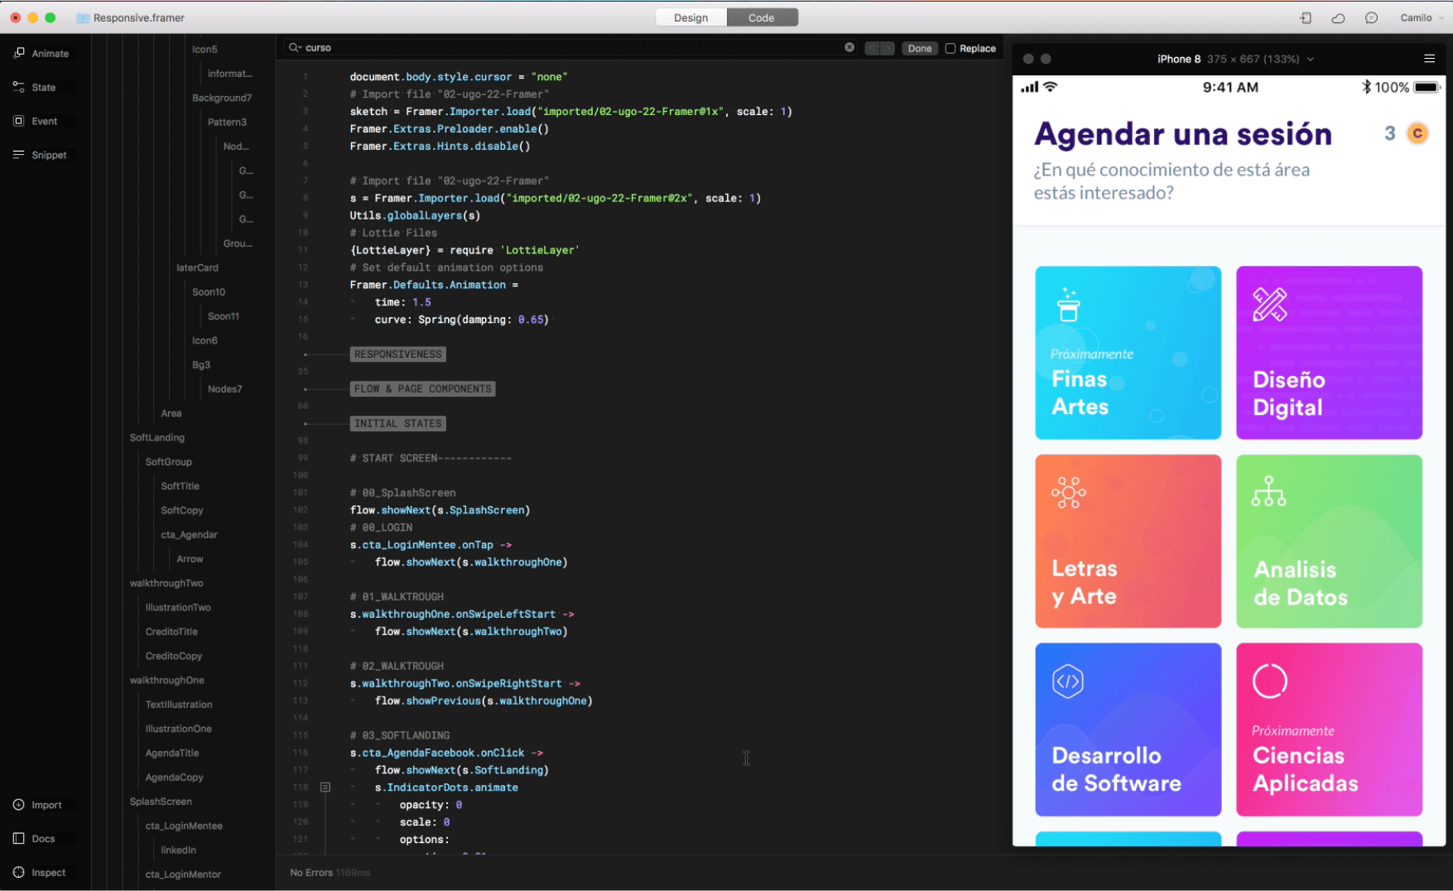Screen dimensions: 1453x891
Task: Open Docs from the sidebar
Action: coord(19,839)
